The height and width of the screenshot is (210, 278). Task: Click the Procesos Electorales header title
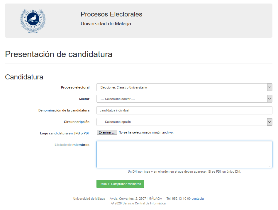click(111, 14)
